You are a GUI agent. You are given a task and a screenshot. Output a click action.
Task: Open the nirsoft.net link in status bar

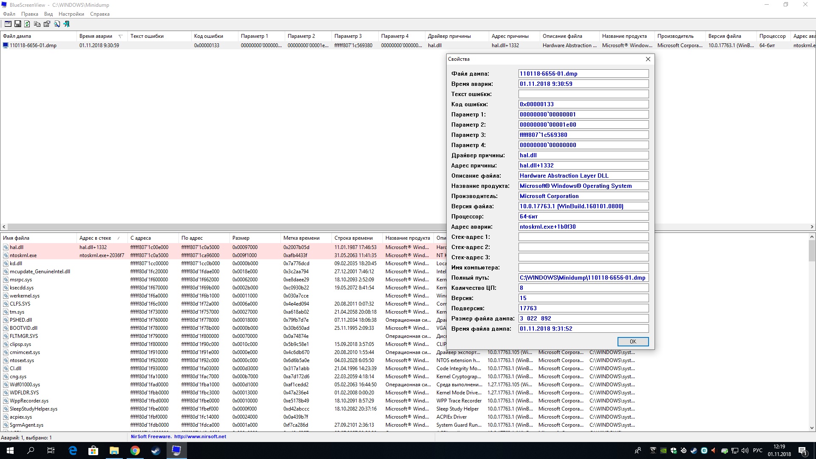pos(200,436)
